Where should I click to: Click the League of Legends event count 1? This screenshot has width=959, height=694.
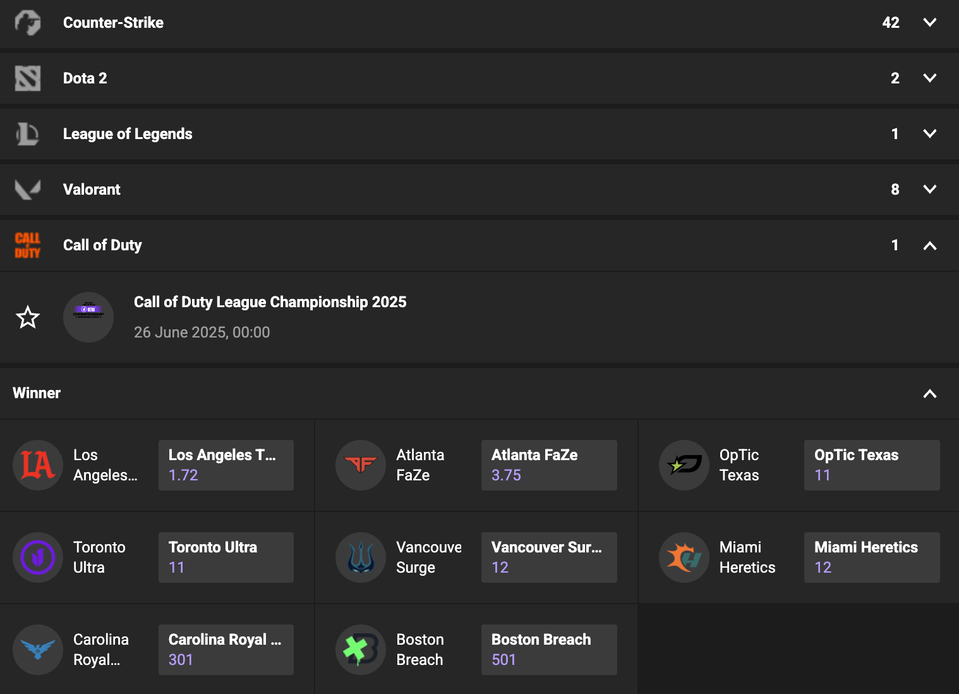(895, 134)
